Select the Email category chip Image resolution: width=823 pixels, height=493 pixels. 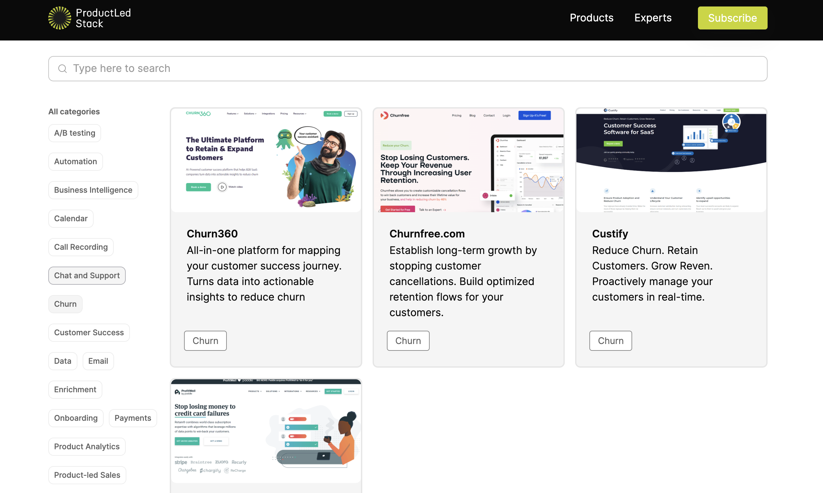click(x=99, y=361)
